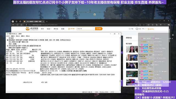This screenshot has height=99, width=176.
Task: Open the browser favorites list icon
Action: point(153,25)
